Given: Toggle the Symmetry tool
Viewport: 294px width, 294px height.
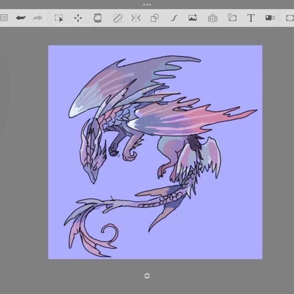Looking at the screenshot, I should point(136,18).
